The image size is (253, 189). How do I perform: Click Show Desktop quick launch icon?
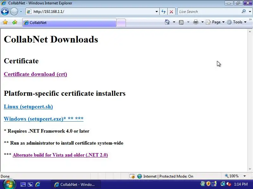23,184
